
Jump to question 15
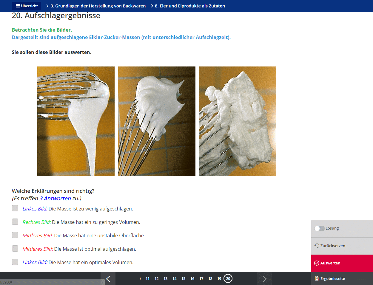click(x=183, y=279)
